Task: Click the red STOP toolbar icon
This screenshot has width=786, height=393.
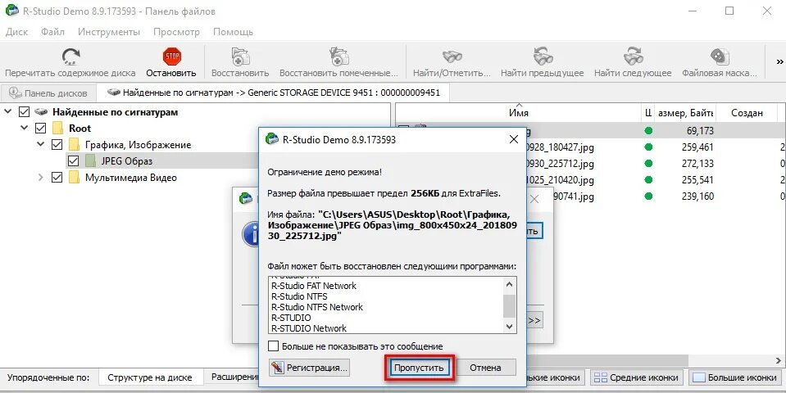Action: (172, 56)
